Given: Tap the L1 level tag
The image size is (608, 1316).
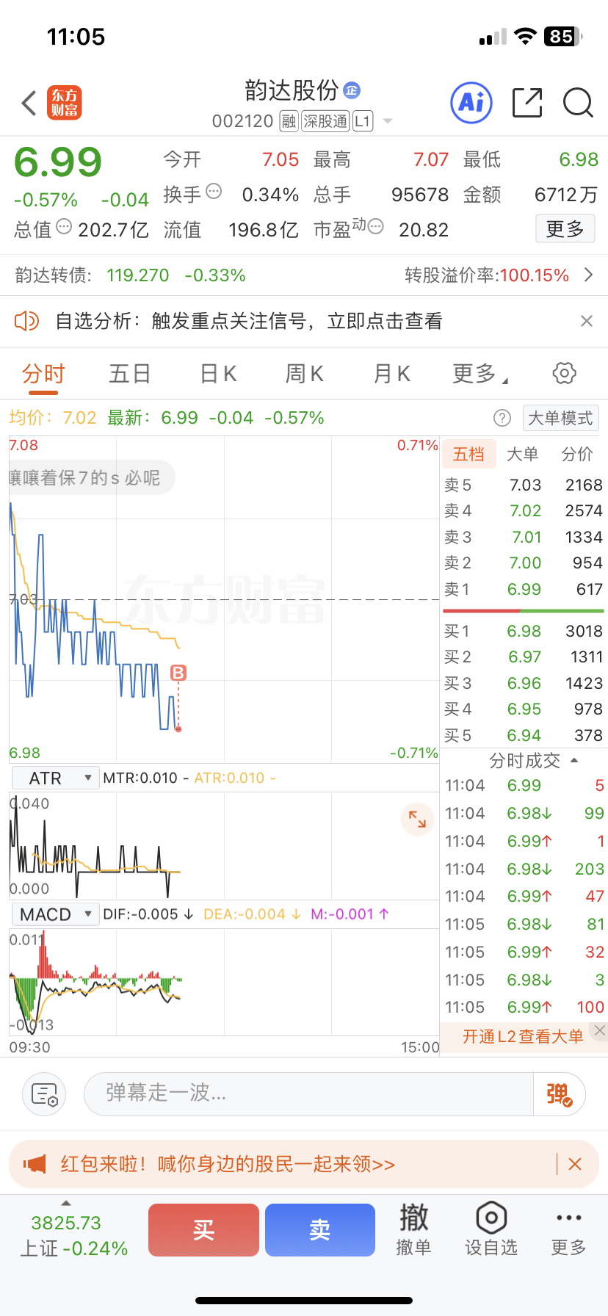Looking at the screenshot, I should [363, 121].
